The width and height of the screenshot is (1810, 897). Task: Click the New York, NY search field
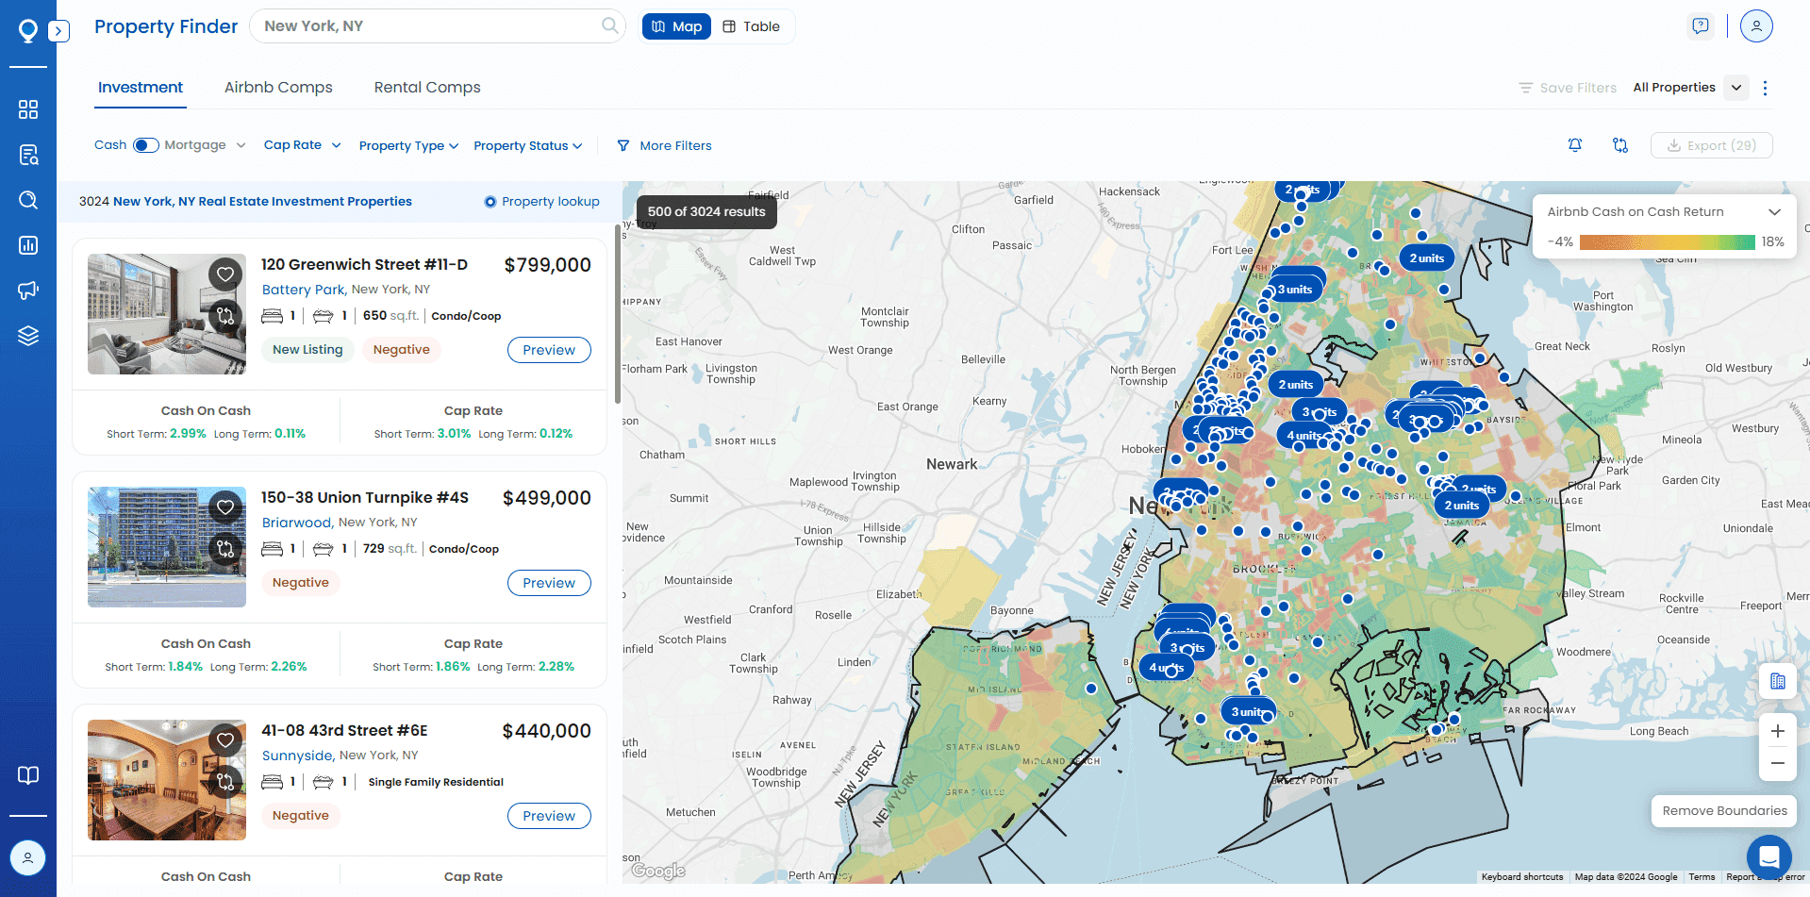437,25
